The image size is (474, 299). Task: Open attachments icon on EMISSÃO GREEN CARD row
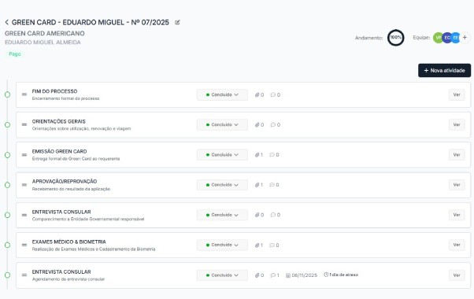pyautogui.click(x=257, y=155)
